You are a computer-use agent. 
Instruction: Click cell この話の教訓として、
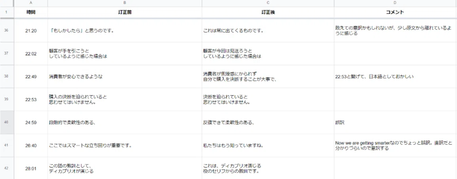[125, 168]
